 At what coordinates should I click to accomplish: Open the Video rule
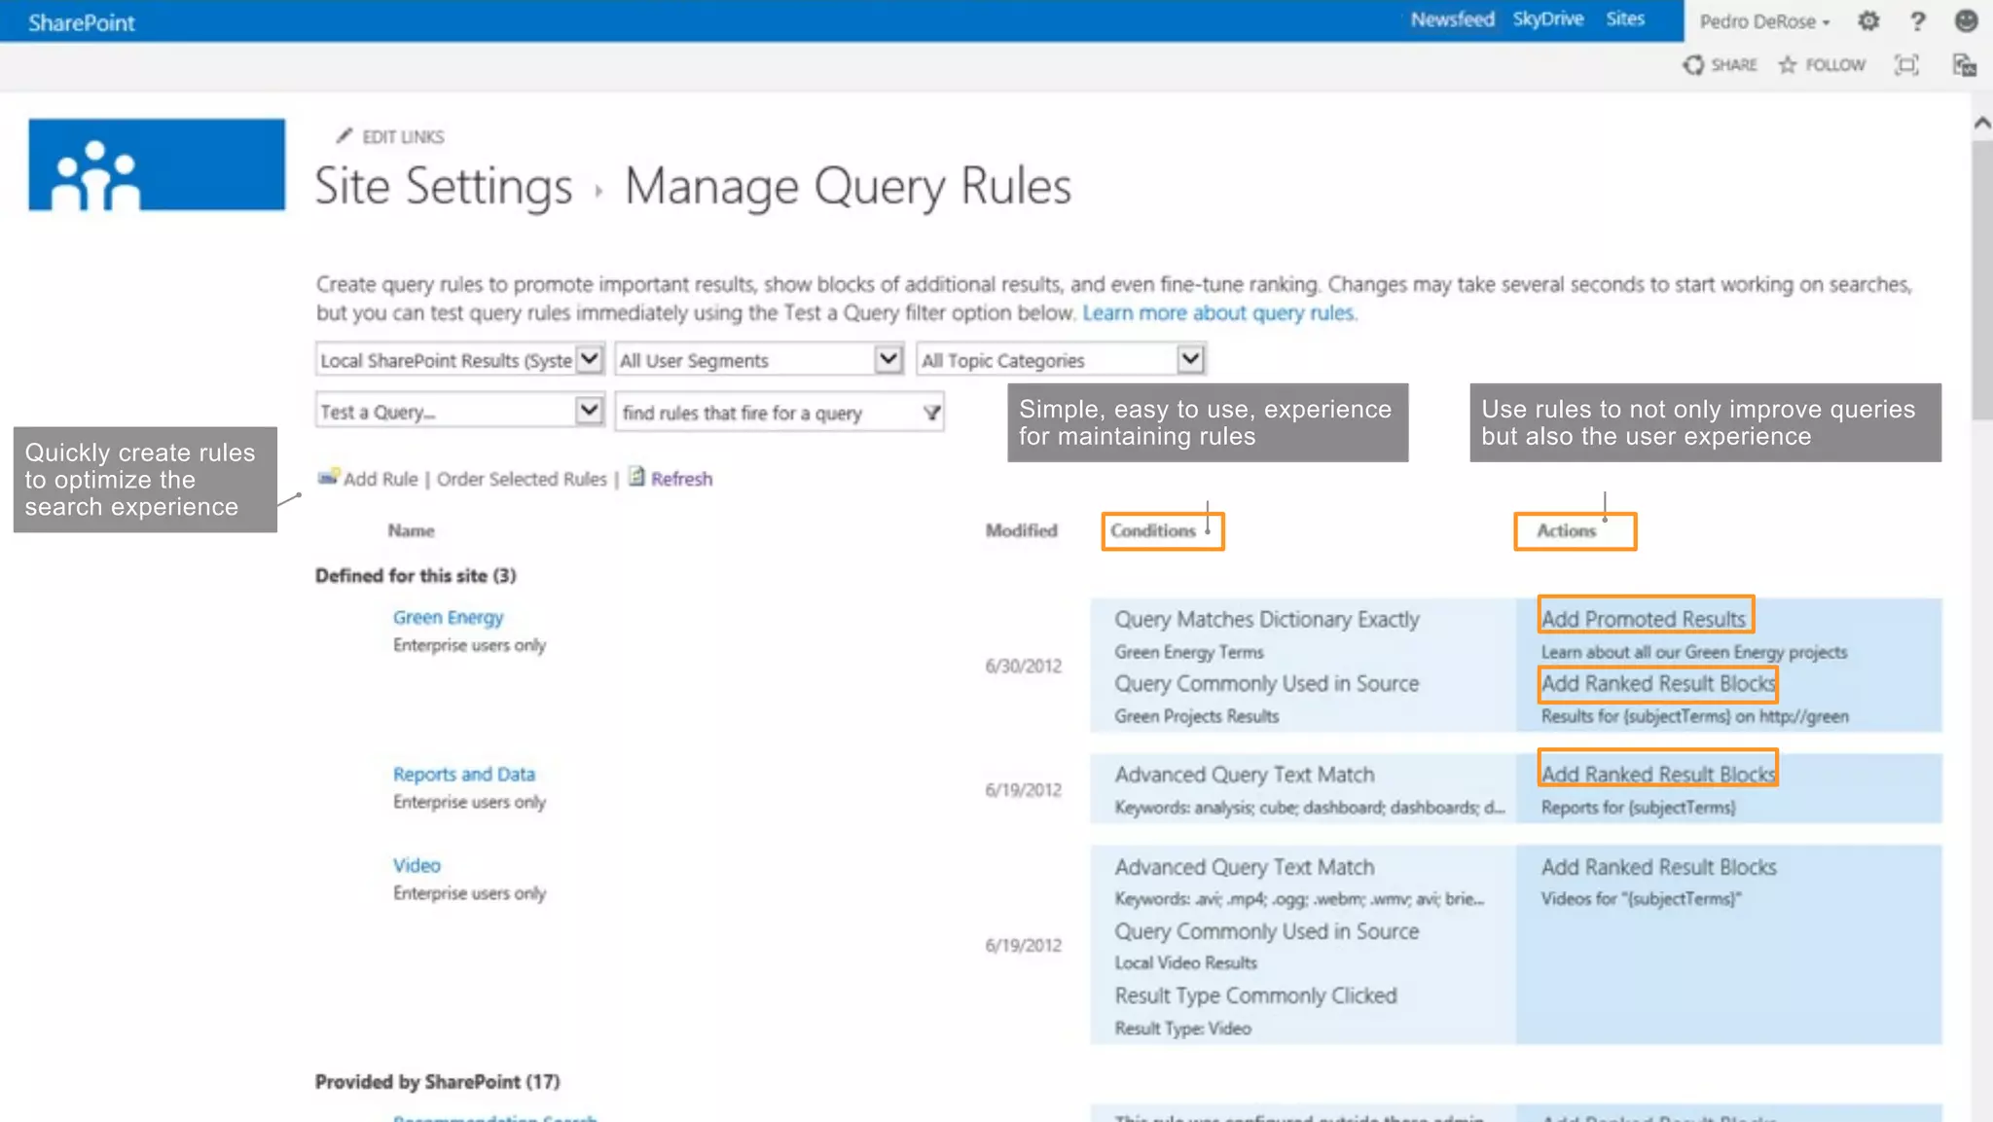tap(417, 865)
